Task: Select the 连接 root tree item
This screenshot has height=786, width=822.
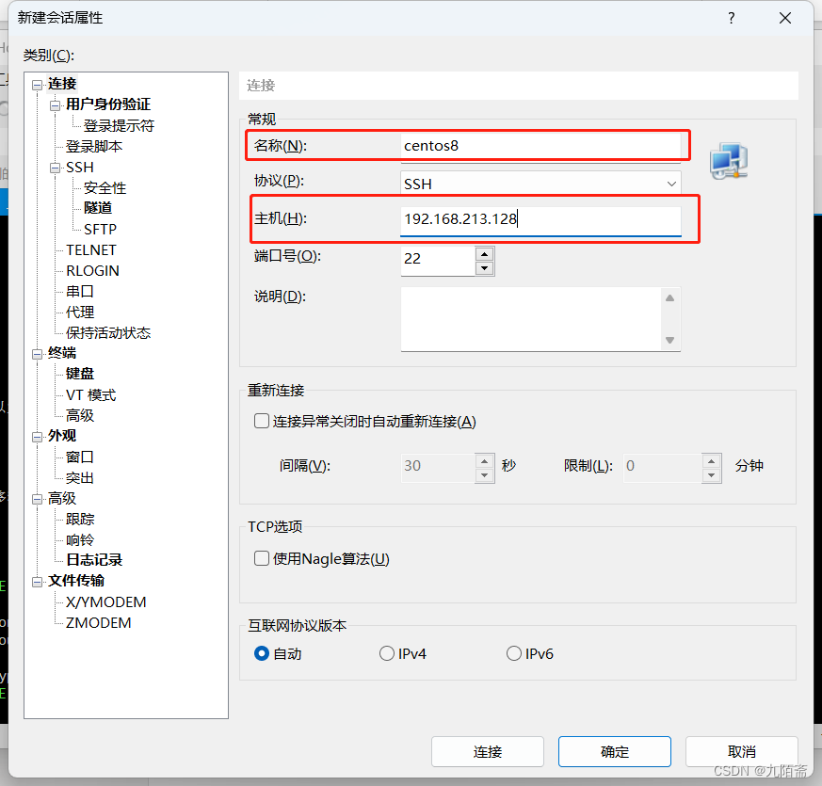Action: [x=62, y=84]
